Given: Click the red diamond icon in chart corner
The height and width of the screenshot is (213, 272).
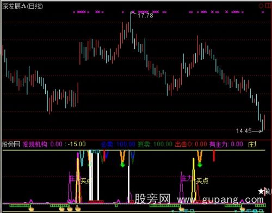Looking at the screenshot, I should click(x=261, y=6).
